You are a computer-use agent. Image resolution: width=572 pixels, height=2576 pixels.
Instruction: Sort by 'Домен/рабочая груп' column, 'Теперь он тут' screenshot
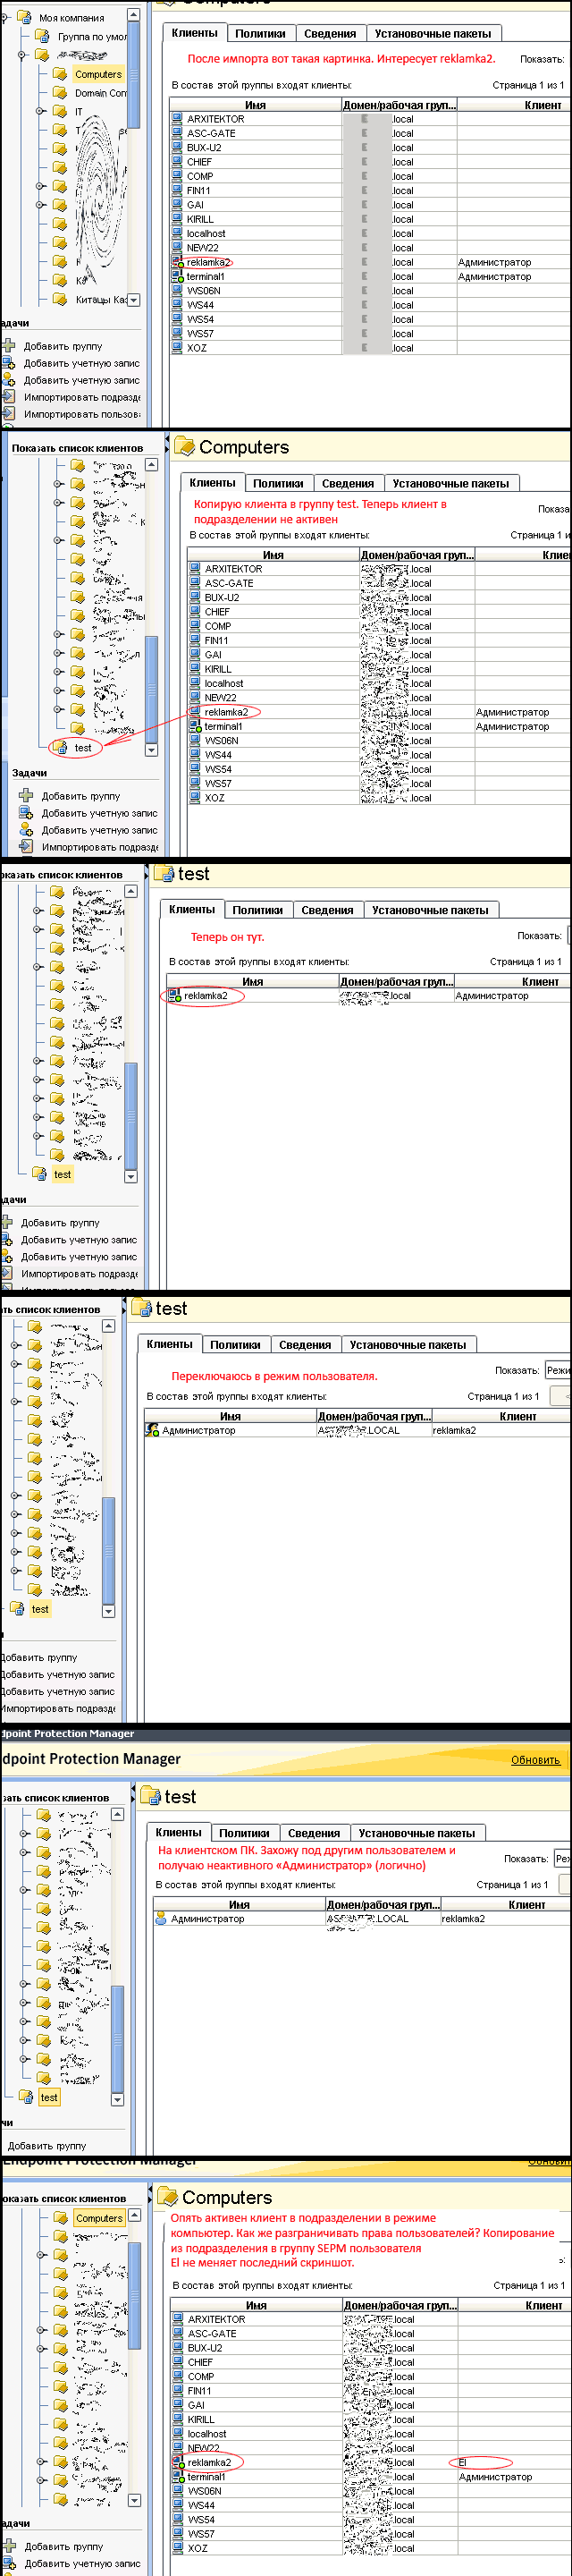396,981
